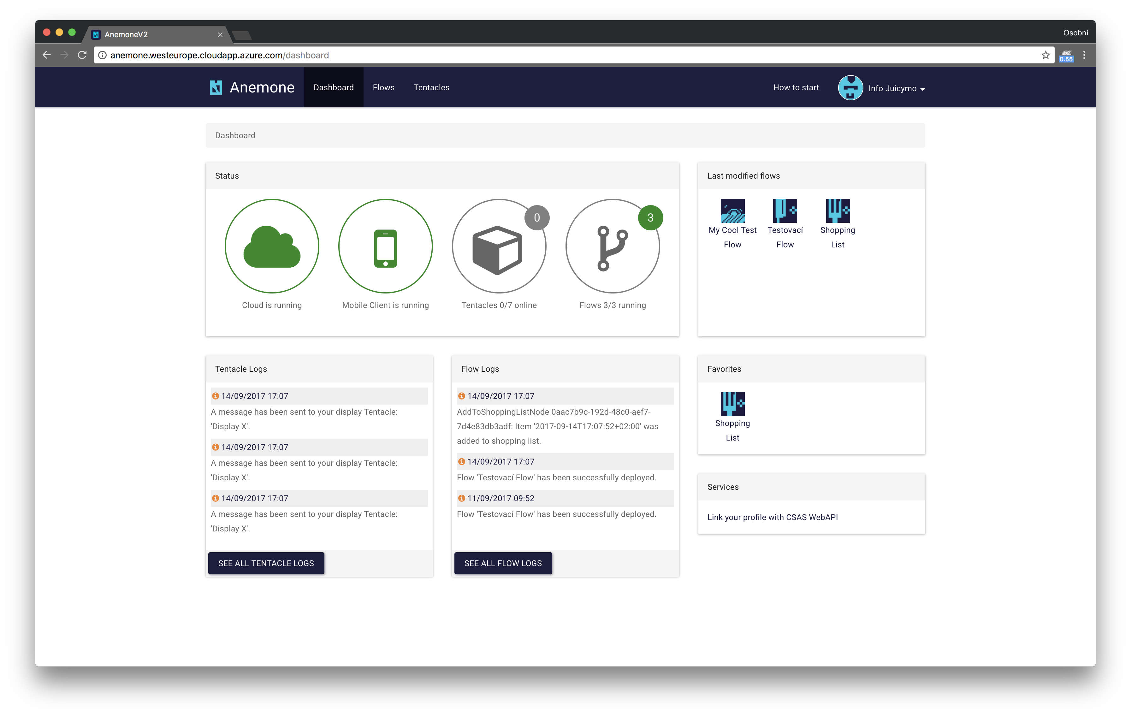This screenshot has height=717, width=1131.
Task: Click the Flow Logs panel header
Action: [x=565, y=369]
